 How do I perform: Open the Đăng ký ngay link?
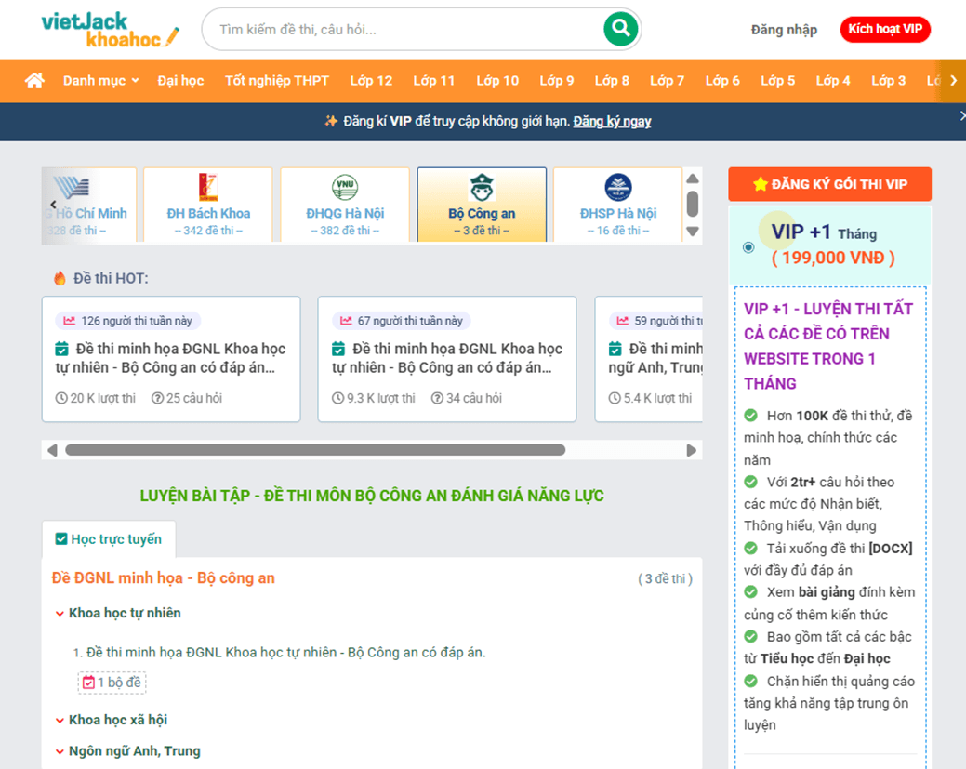coord(612,122)
